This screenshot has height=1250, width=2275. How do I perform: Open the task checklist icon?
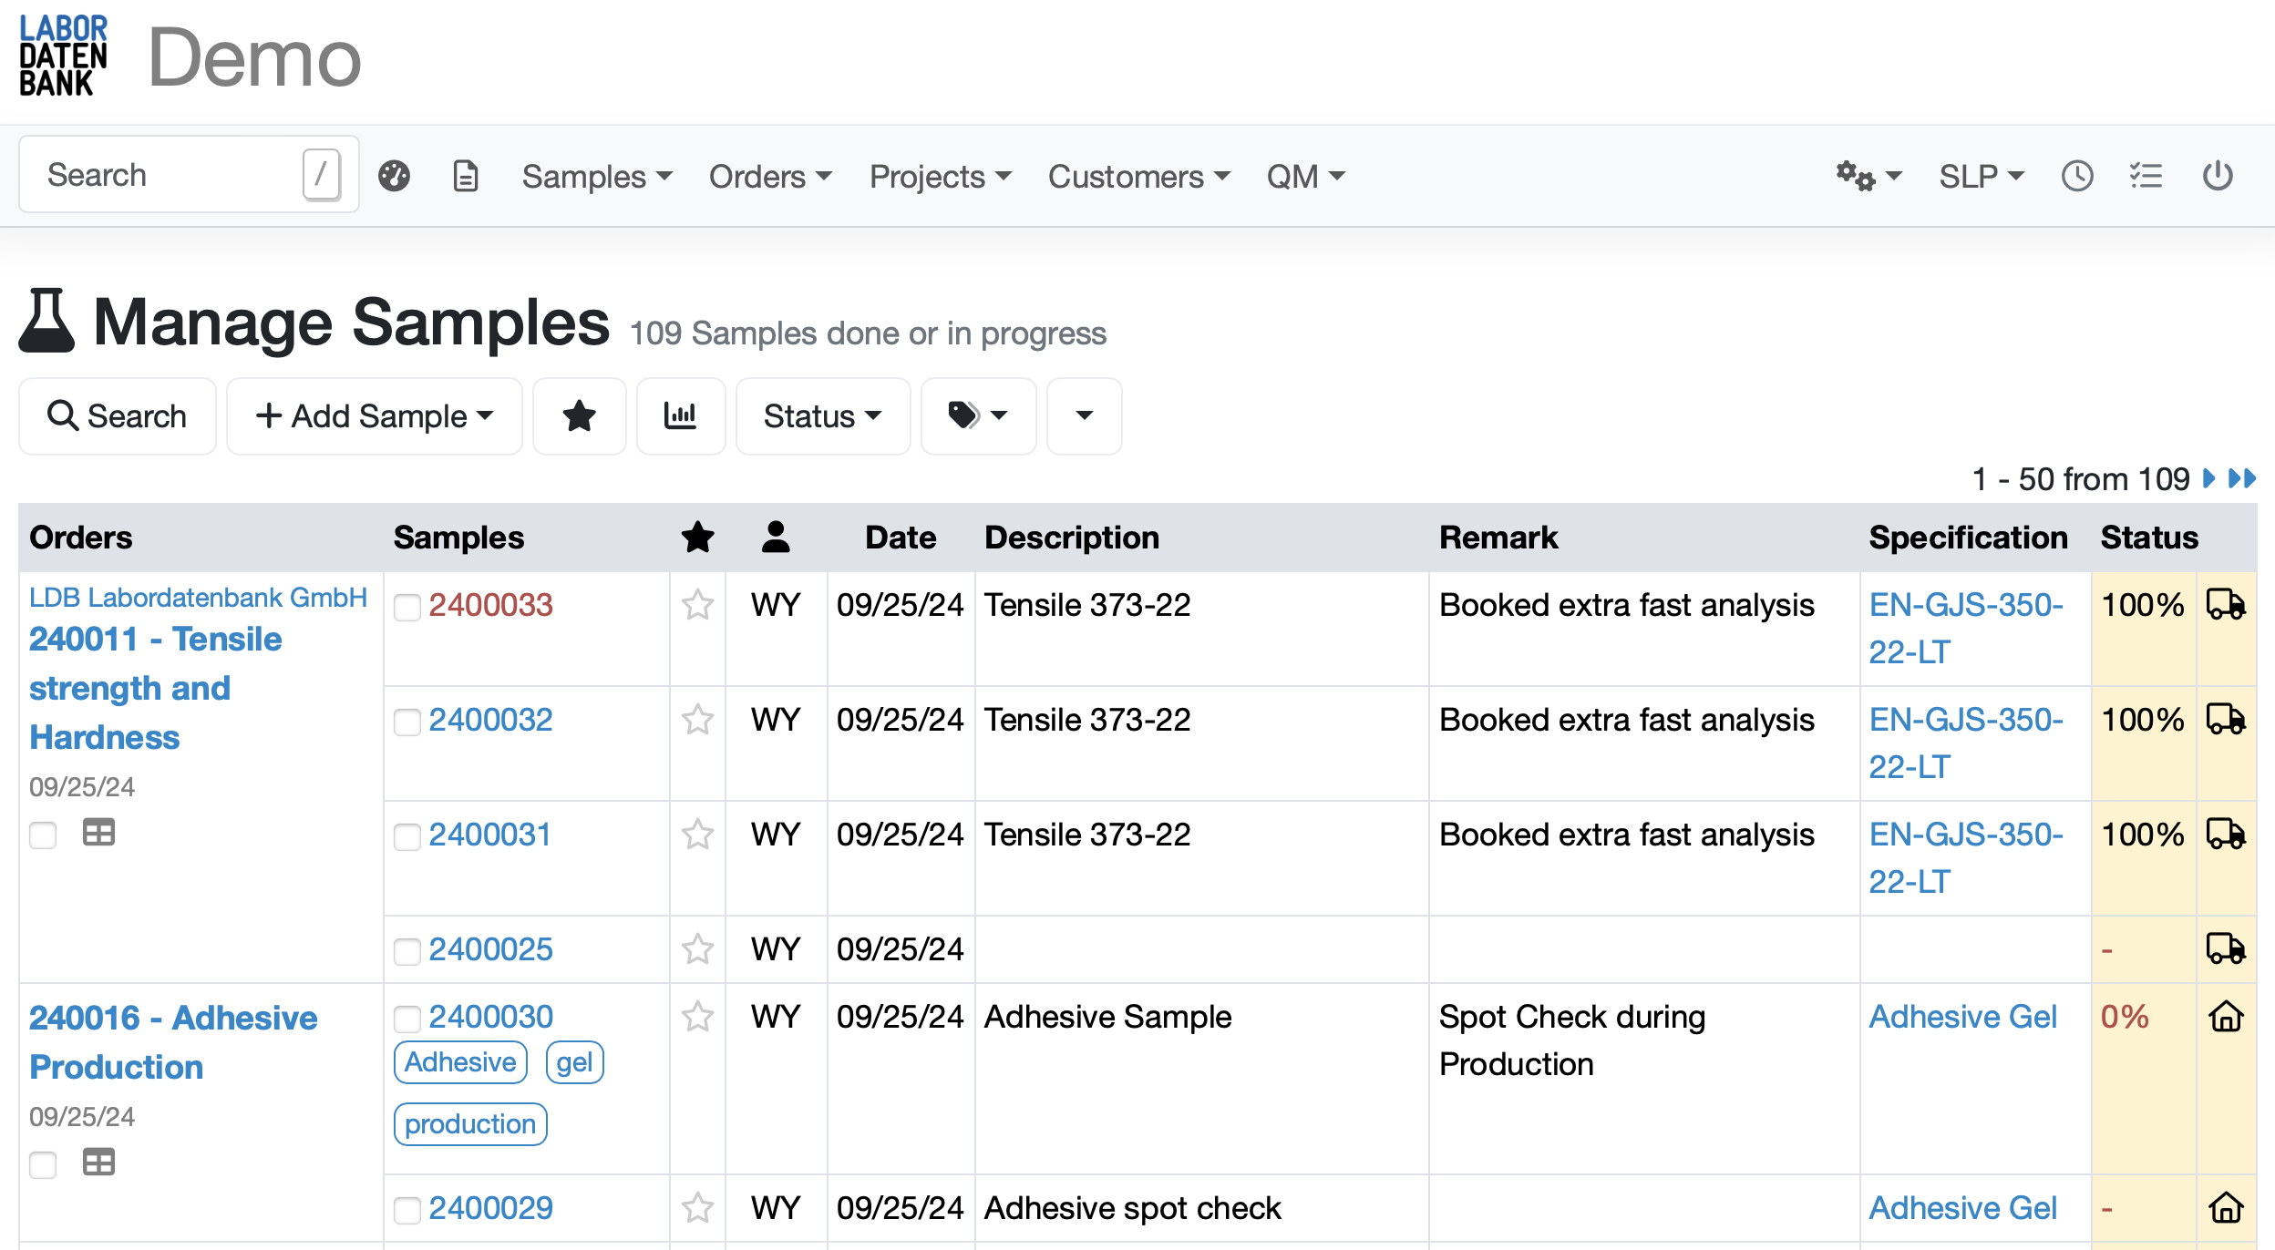(2146, 176)
